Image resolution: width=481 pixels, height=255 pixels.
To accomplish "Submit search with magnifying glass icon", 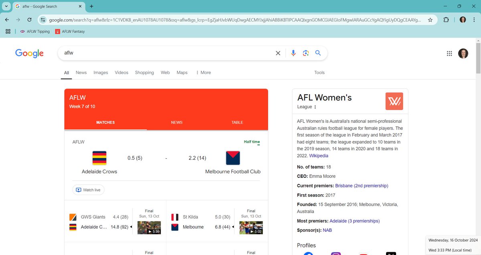I will [x=318, y=53].
